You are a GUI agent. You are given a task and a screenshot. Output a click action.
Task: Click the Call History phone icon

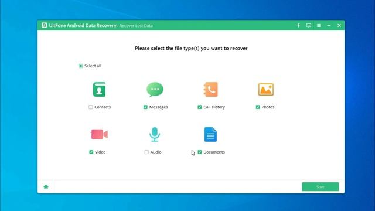coord(211,90)
